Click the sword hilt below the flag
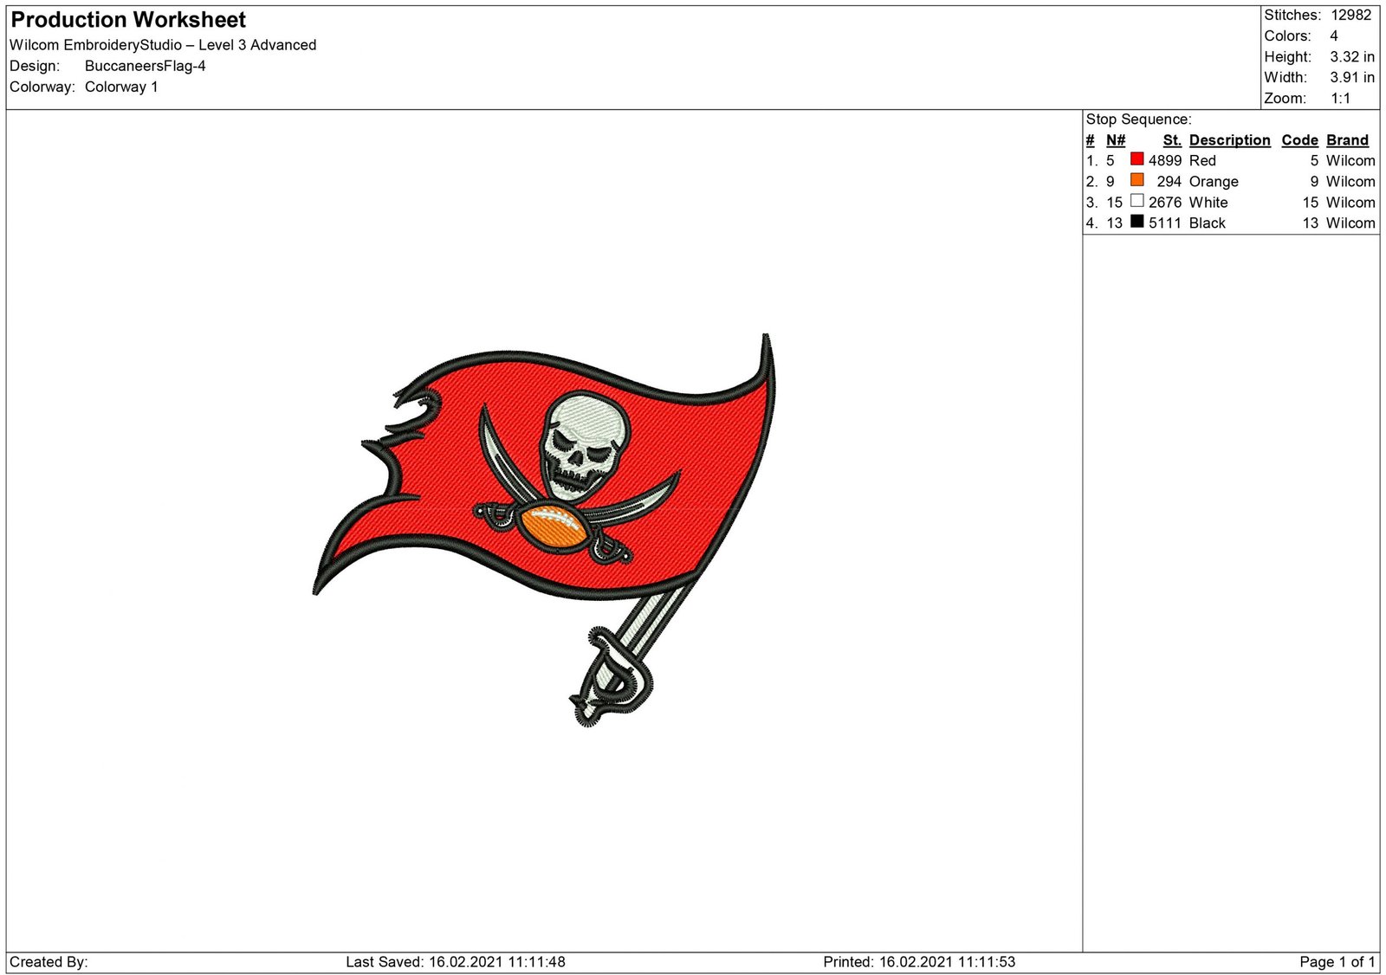The height and width of the screenshot is (975, 1386). pyautogui.click(x=612, y=677)
